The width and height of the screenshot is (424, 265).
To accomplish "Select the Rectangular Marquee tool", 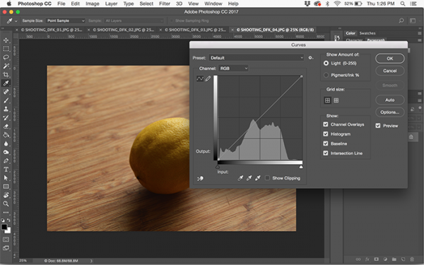I will 6,49.
